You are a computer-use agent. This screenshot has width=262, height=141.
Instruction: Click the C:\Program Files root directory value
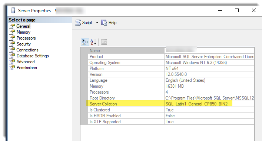pyautogui.click(x=210, y=98)
